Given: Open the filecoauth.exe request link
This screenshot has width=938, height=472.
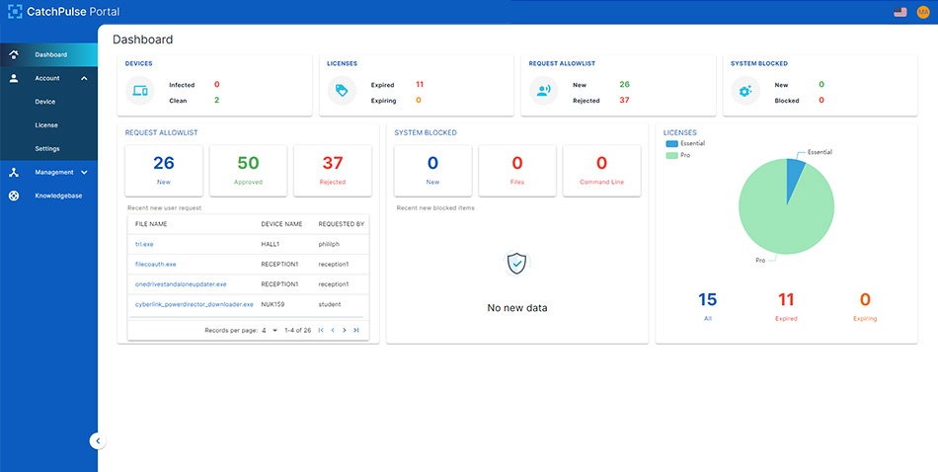Looking at the screenshot, I should coord(156,265).
